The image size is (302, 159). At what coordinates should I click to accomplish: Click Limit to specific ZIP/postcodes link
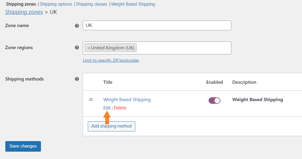click(x=111, y=60)
